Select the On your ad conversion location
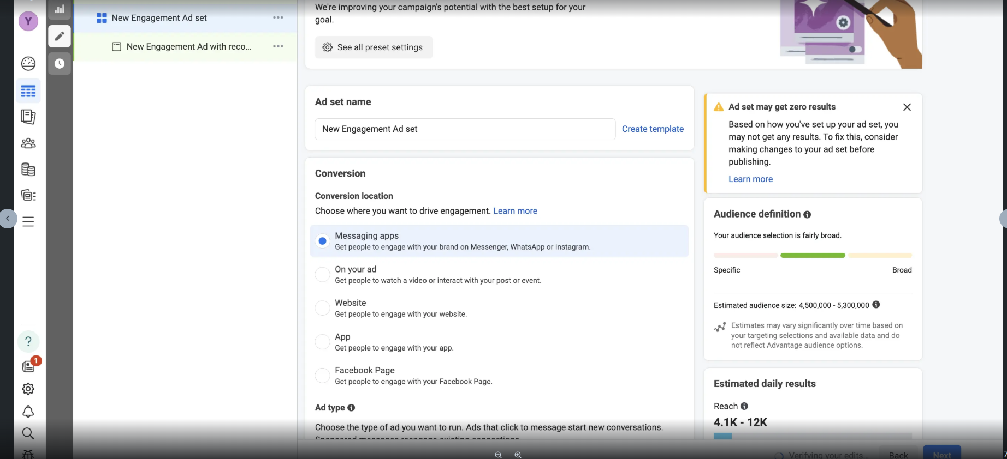The image size is (1007, 459). (x=323, y=275)
